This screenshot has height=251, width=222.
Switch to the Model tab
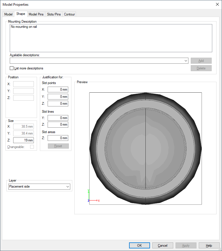point(8,14)
